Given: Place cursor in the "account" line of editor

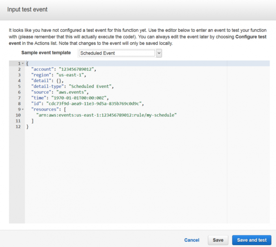Looking at the screenshot, I should tap(147, 69).
